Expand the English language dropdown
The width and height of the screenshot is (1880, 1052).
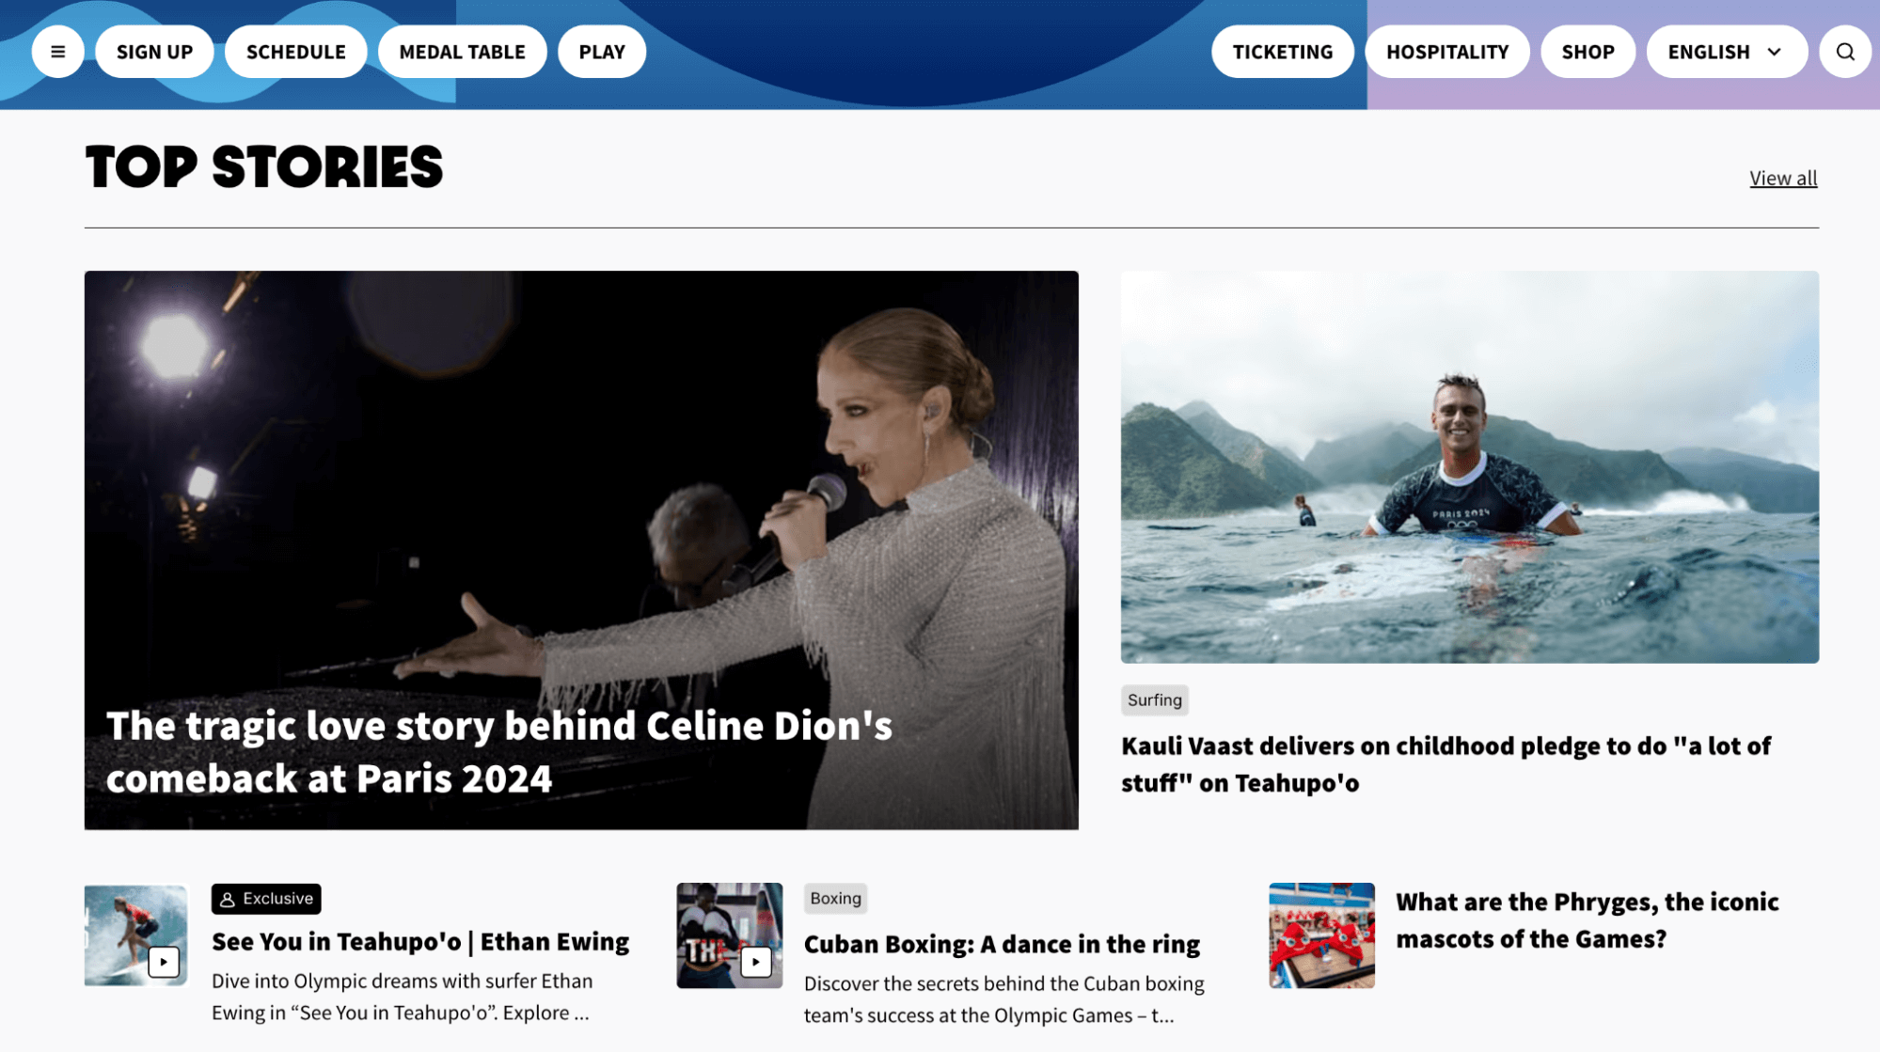[x=1726, y=52]
